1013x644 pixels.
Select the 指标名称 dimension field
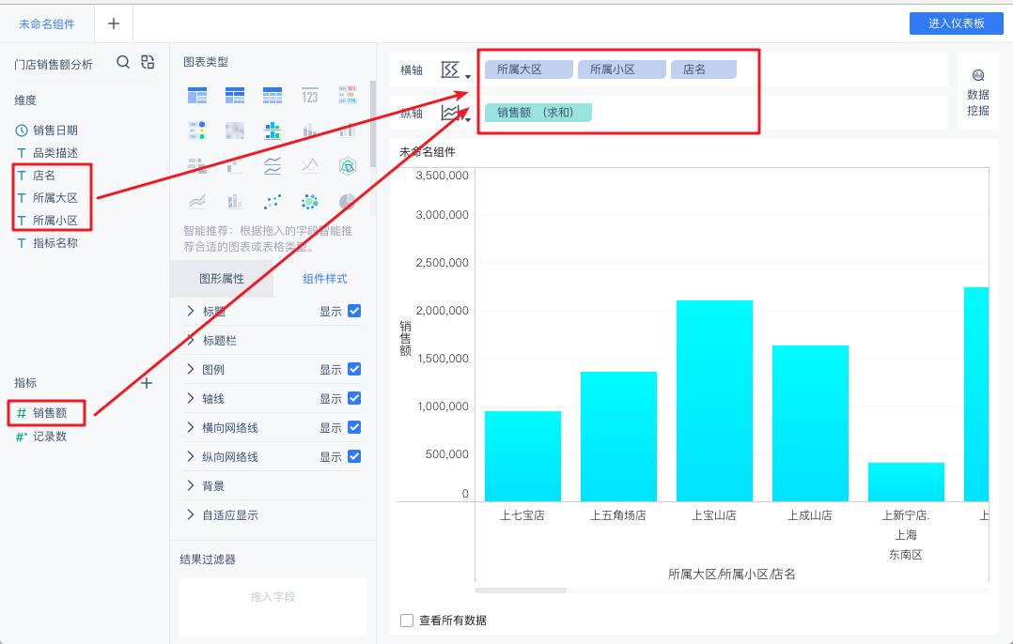point(55,243)
